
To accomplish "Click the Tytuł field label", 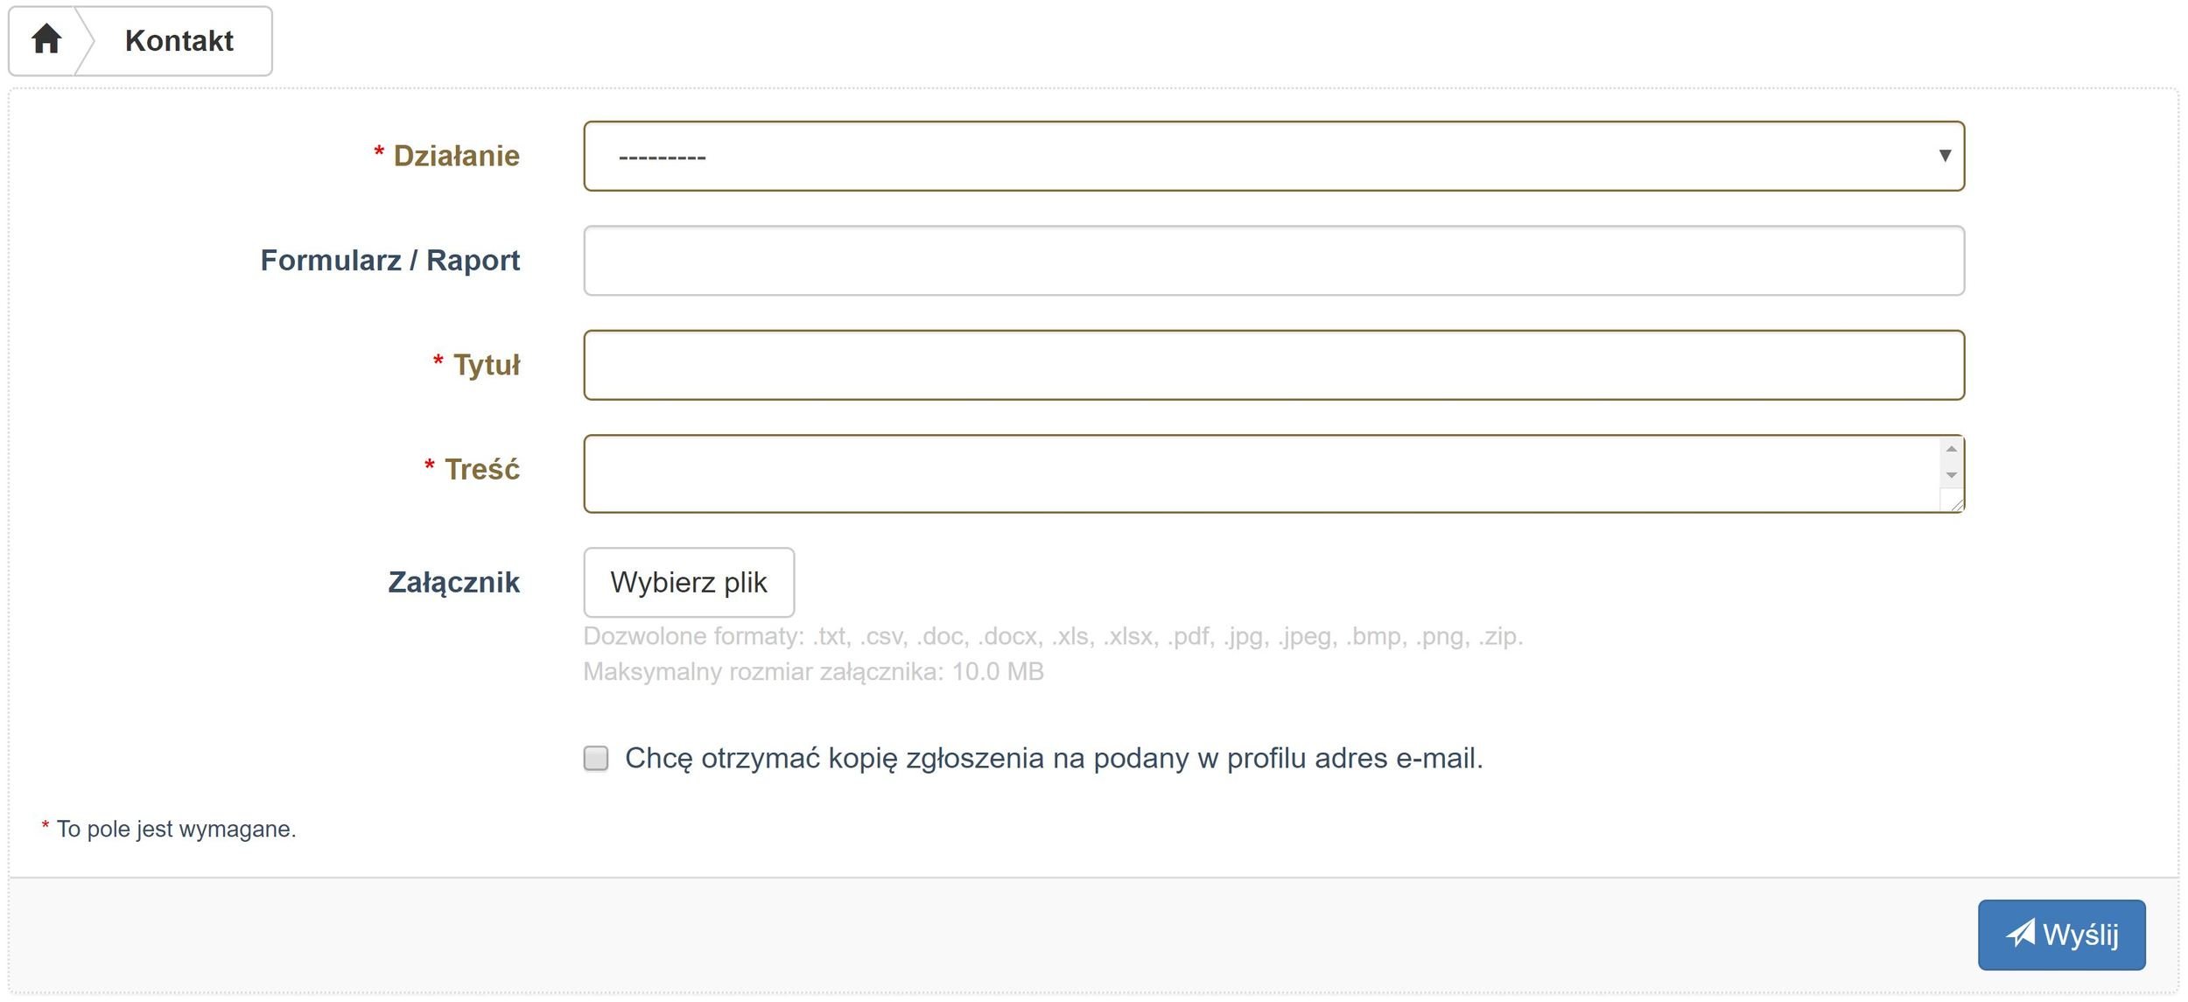I will pyautogui.click(x=486, y=365).
